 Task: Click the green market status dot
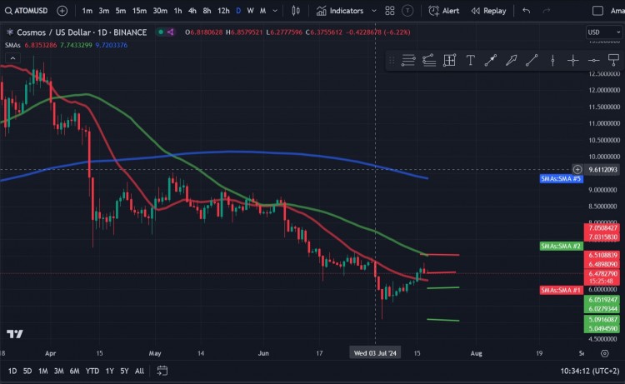pos(161,32)
